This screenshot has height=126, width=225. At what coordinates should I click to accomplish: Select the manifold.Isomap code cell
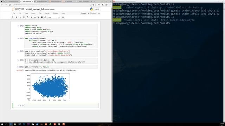point(61,61)
